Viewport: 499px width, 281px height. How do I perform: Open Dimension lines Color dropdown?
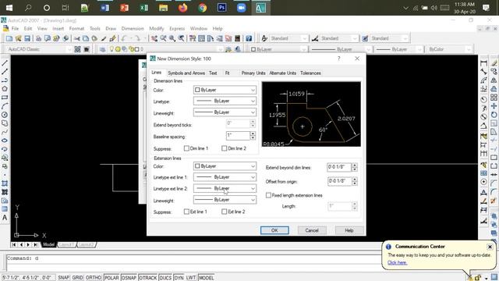[x=225, y=91]
